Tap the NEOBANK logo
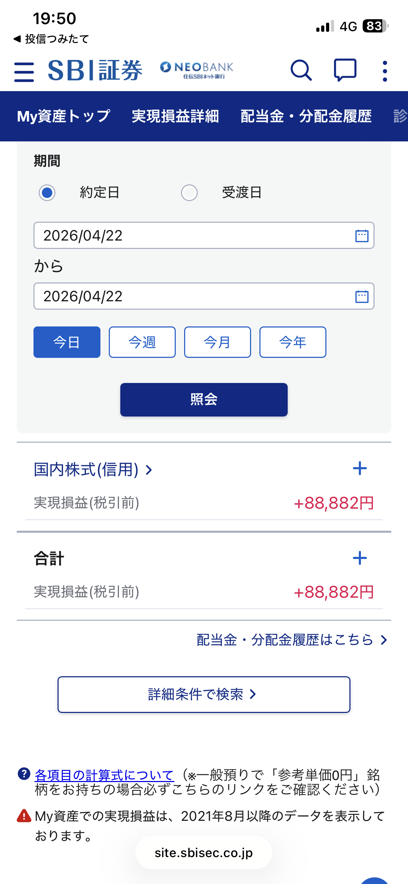This screenshot has height=884, width=408. coord(197,70)
